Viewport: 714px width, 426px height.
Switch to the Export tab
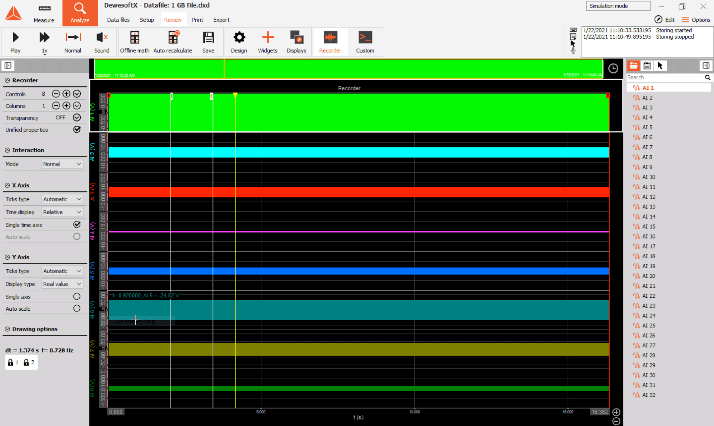click(x=221, y=20)
